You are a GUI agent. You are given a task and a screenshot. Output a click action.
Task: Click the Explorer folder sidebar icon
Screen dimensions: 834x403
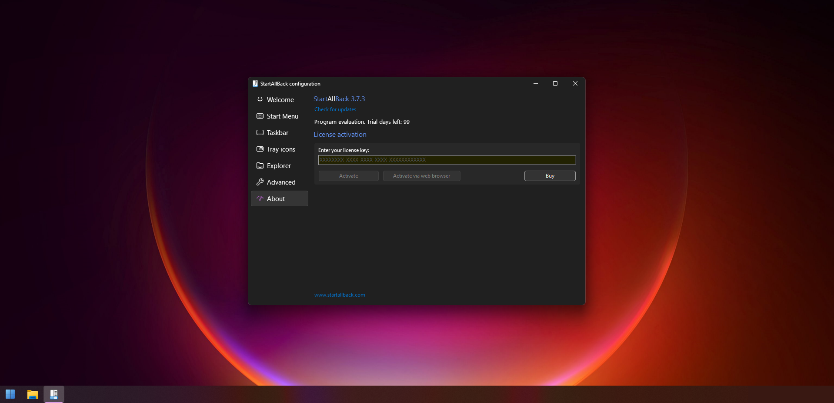click(260, 165)
